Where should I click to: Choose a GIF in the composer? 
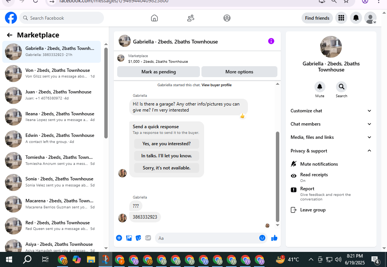(x=148, y=238)
